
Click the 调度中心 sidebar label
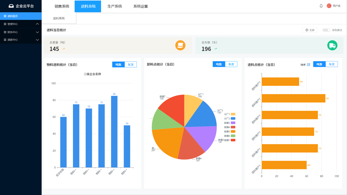(13, 40)
